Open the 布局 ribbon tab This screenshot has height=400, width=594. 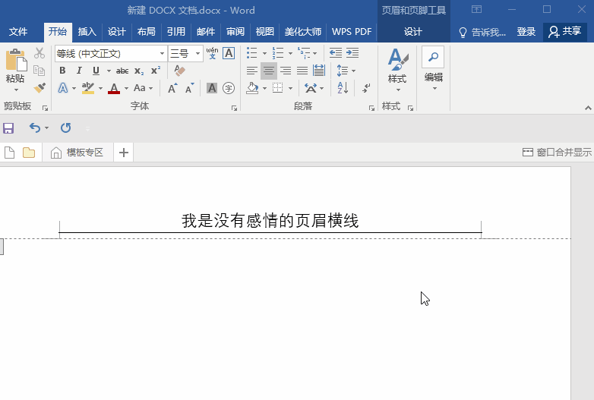click(x=146, y=32)
